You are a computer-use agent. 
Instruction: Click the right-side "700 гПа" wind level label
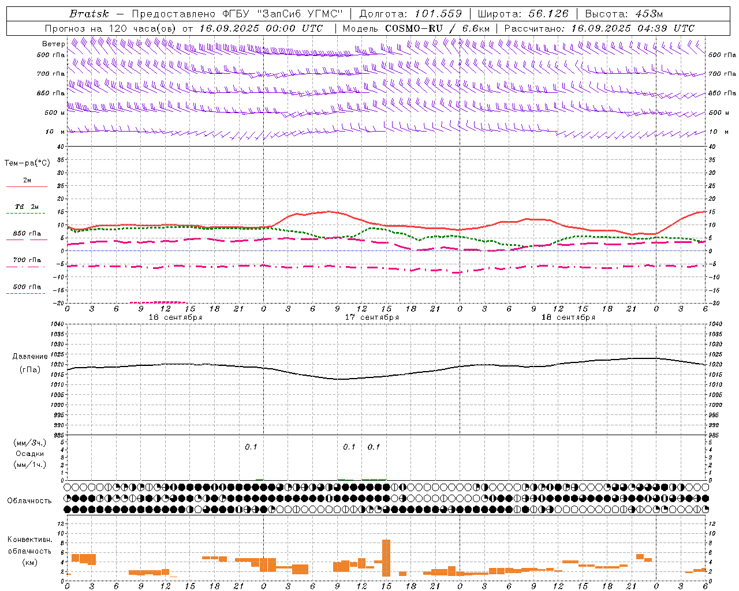(722, 74)
